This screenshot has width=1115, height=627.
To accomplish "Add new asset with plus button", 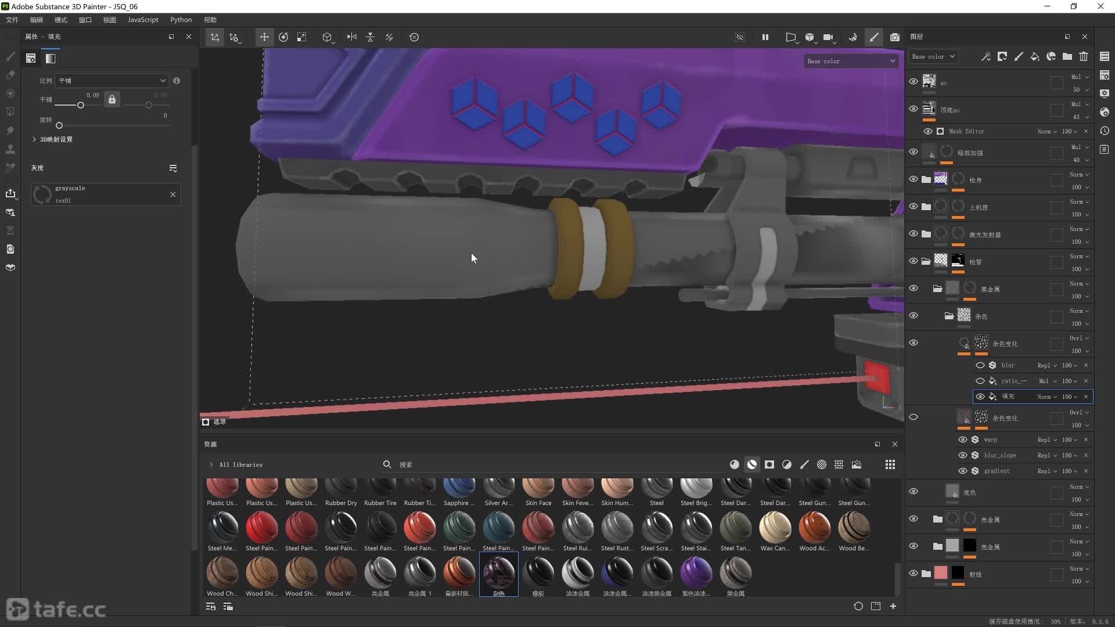I will pyautogui.click(x=893, y=606).
